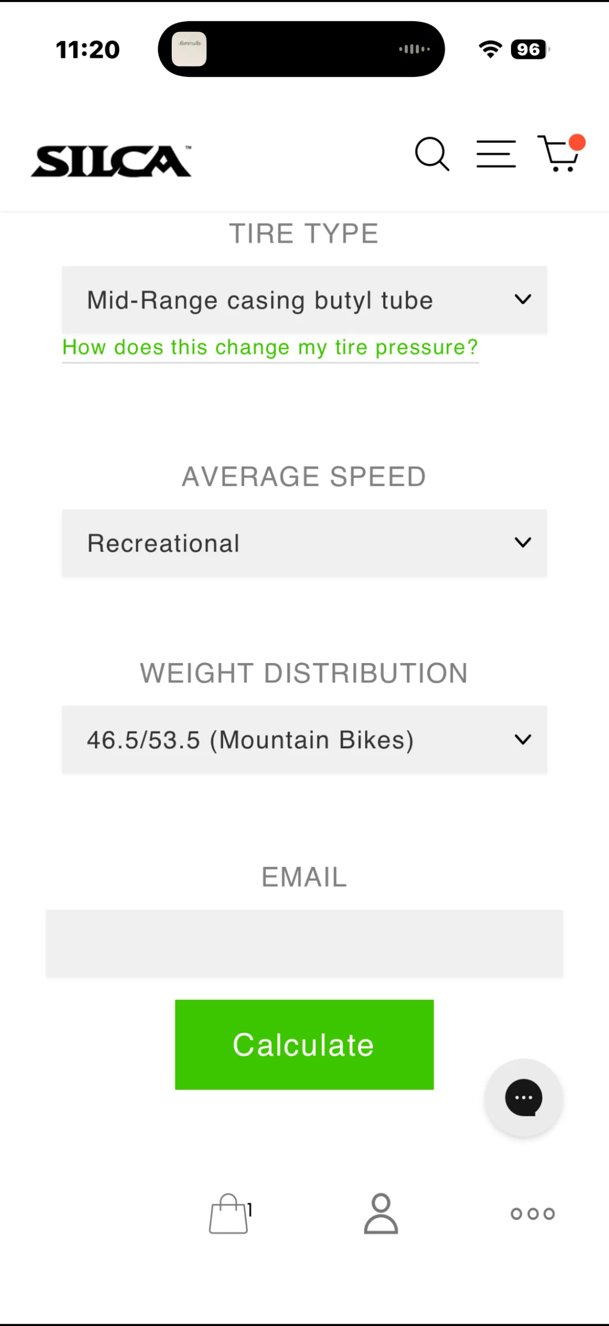The height and width of the screenshot is (1326, 609).
Task: Focus the Email input field
Action: (304, 943)
